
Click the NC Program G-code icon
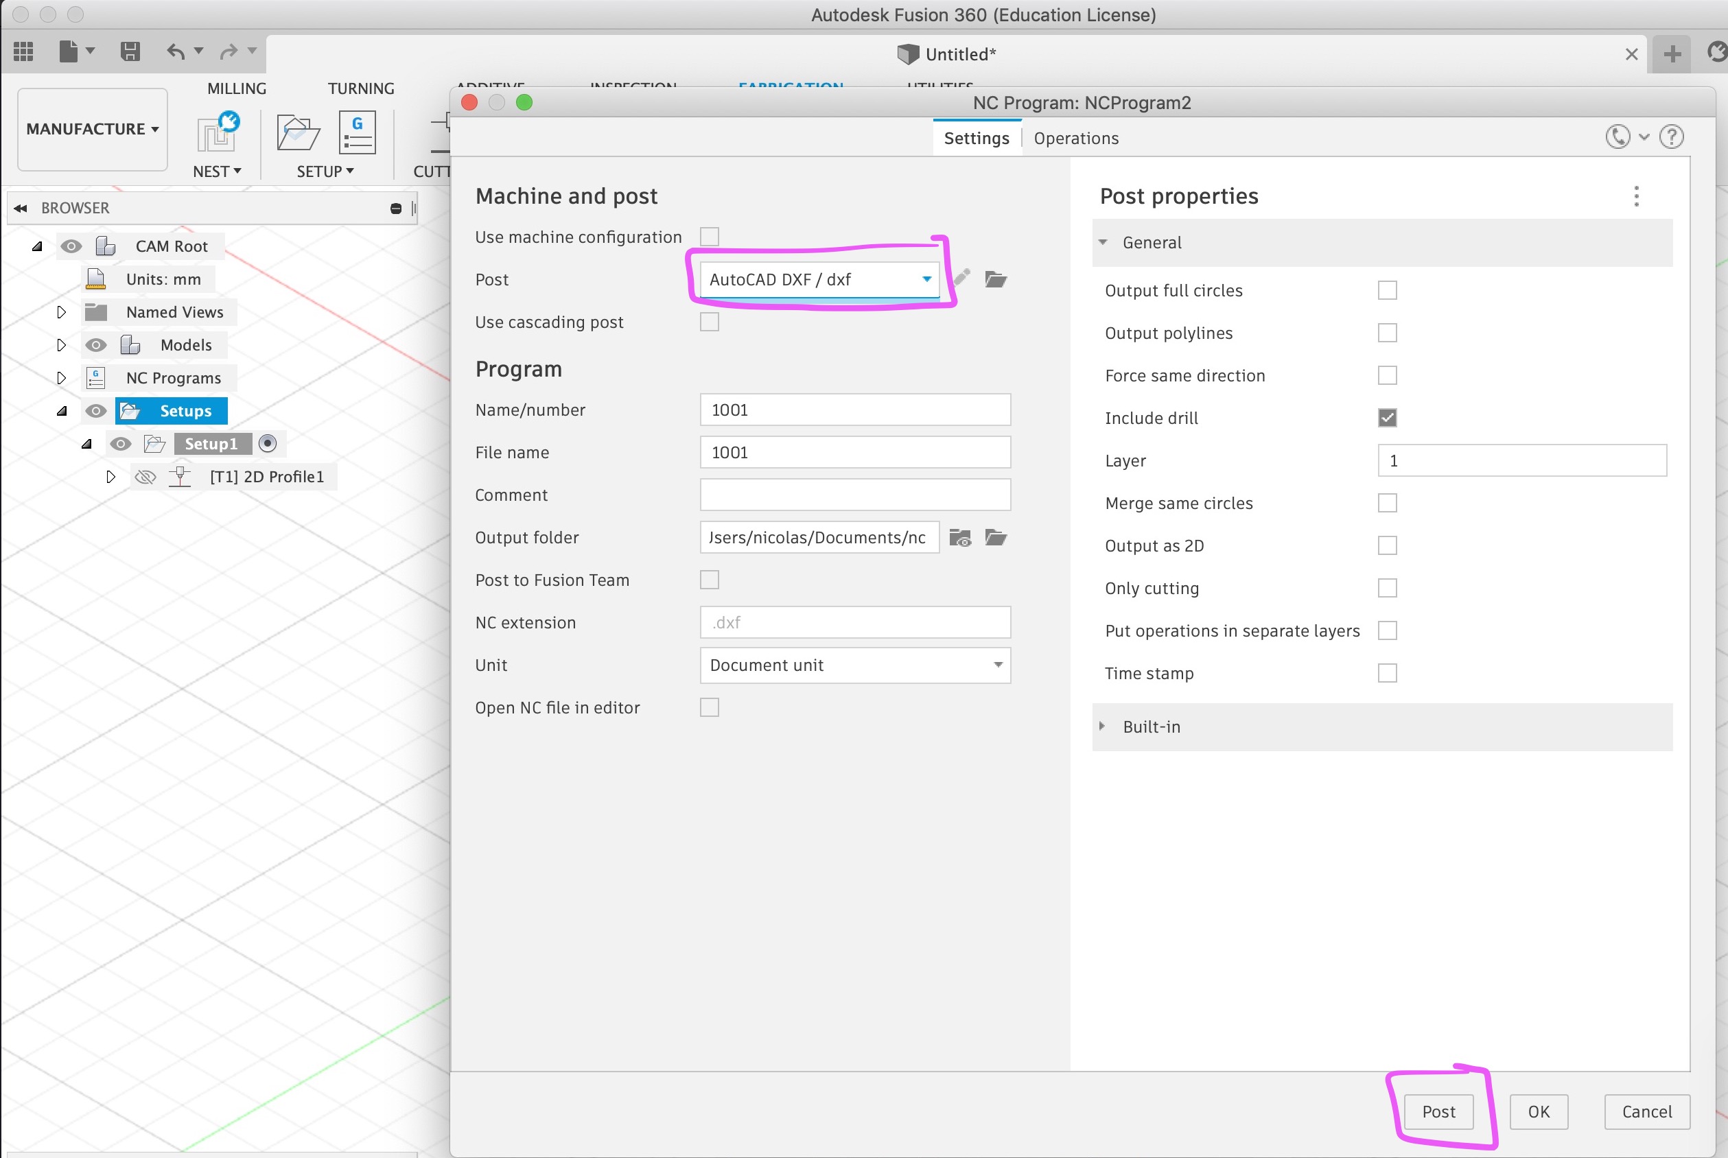358,132
